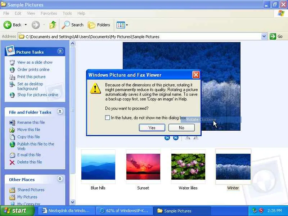The width and height of the screenshot is (288, 216).
Task: Open the Back history dropdown arrow
Action: click(x=26, y=24)
